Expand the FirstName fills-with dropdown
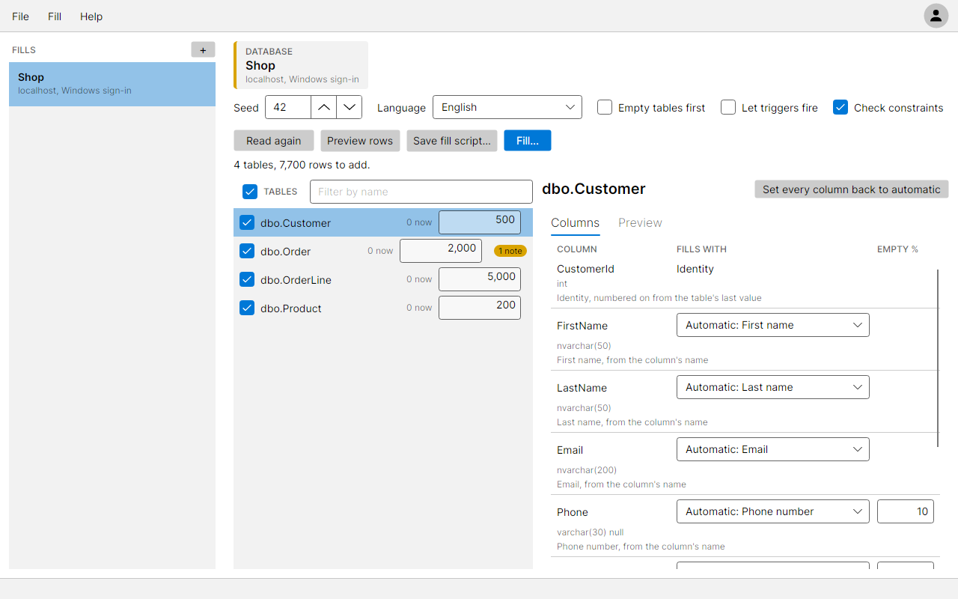Image resolution: width=958 pixels, height=599 pixels. [x=772, y=325]
